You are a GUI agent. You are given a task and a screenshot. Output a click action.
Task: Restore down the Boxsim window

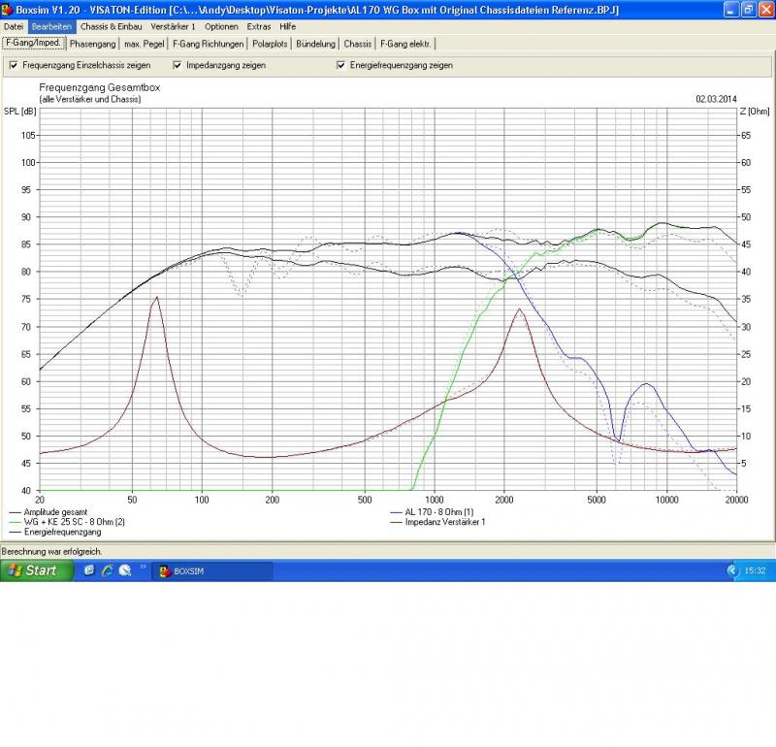(x=749, y=10)
